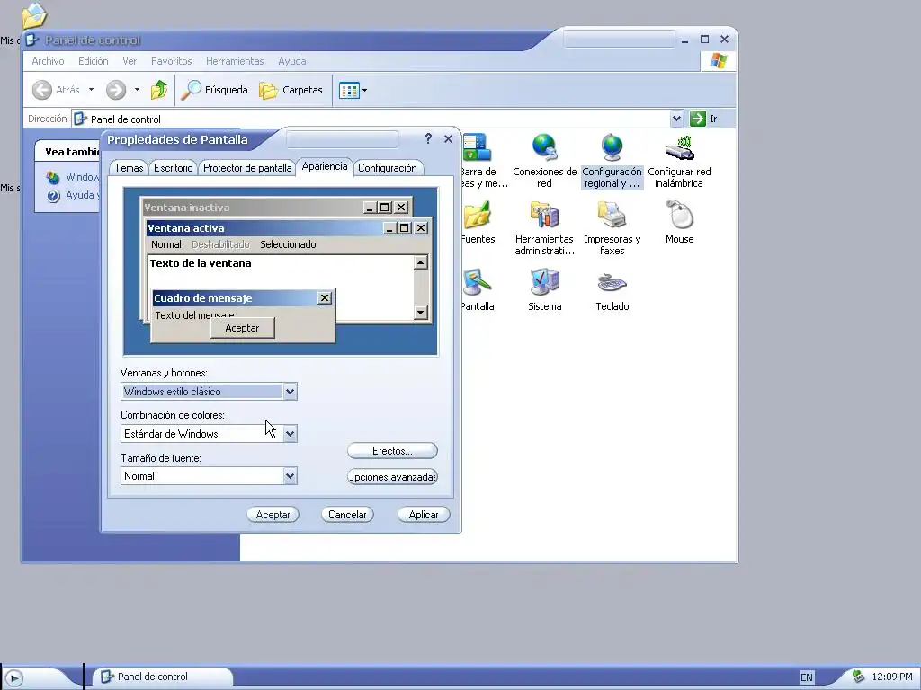Click the Mis documentos desktop folder icon

(x=34, y=14)
